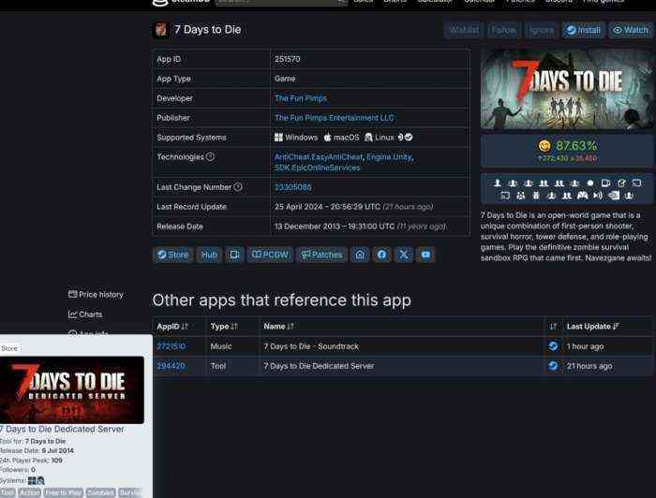Open AppID 2721510 link
Viewport: 656px width, 498px height.
click(171, 346)
